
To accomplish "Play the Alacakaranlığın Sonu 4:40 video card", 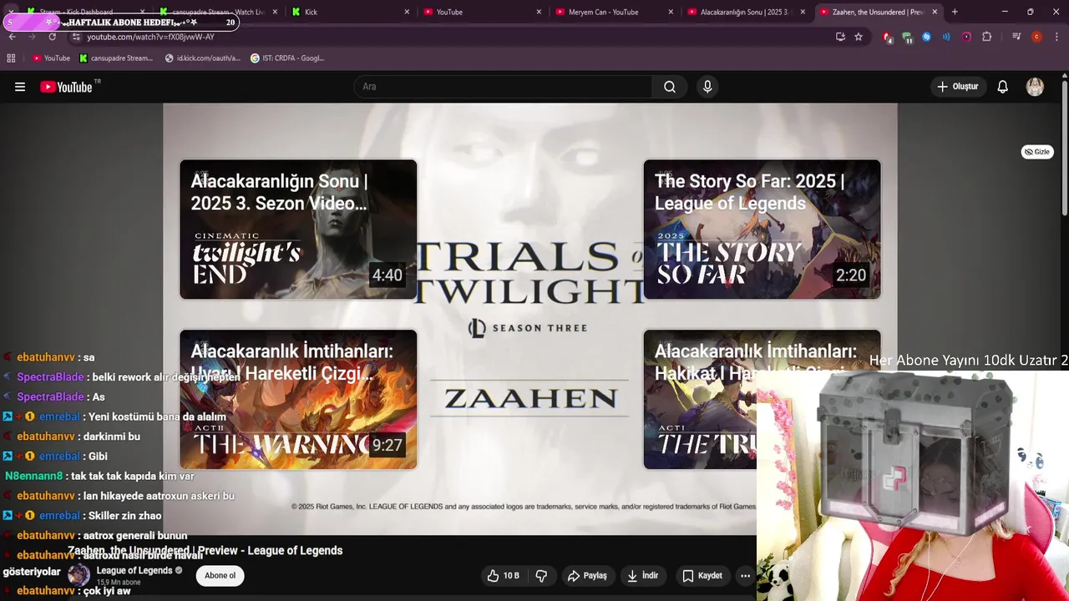I will [298, 230].
